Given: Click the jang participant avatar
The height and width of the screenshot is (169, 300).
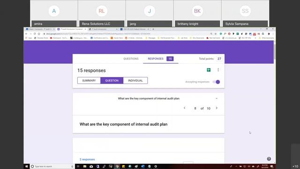Looking at the screenshot, I should click(x=150, y=11).
